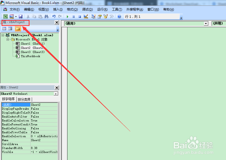
Task: Click the Insert UserForm toolbar icon
Action: coord(12,17)
